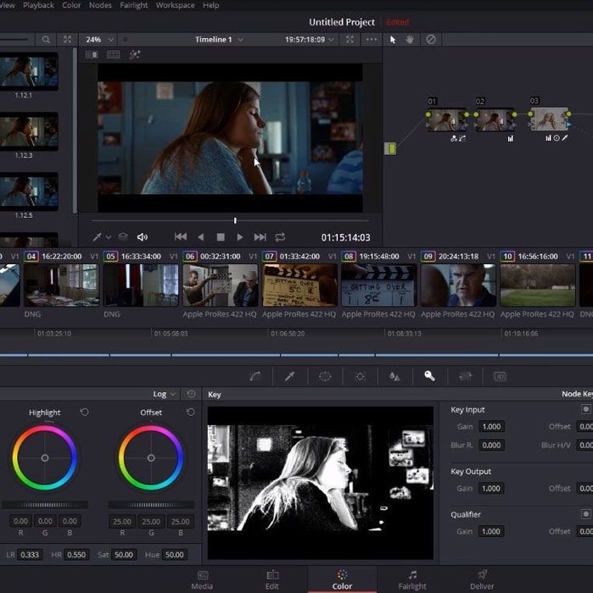593x593 pixels.
Task: Toggle the Qualifier invert button
Action: click(585, 514)
